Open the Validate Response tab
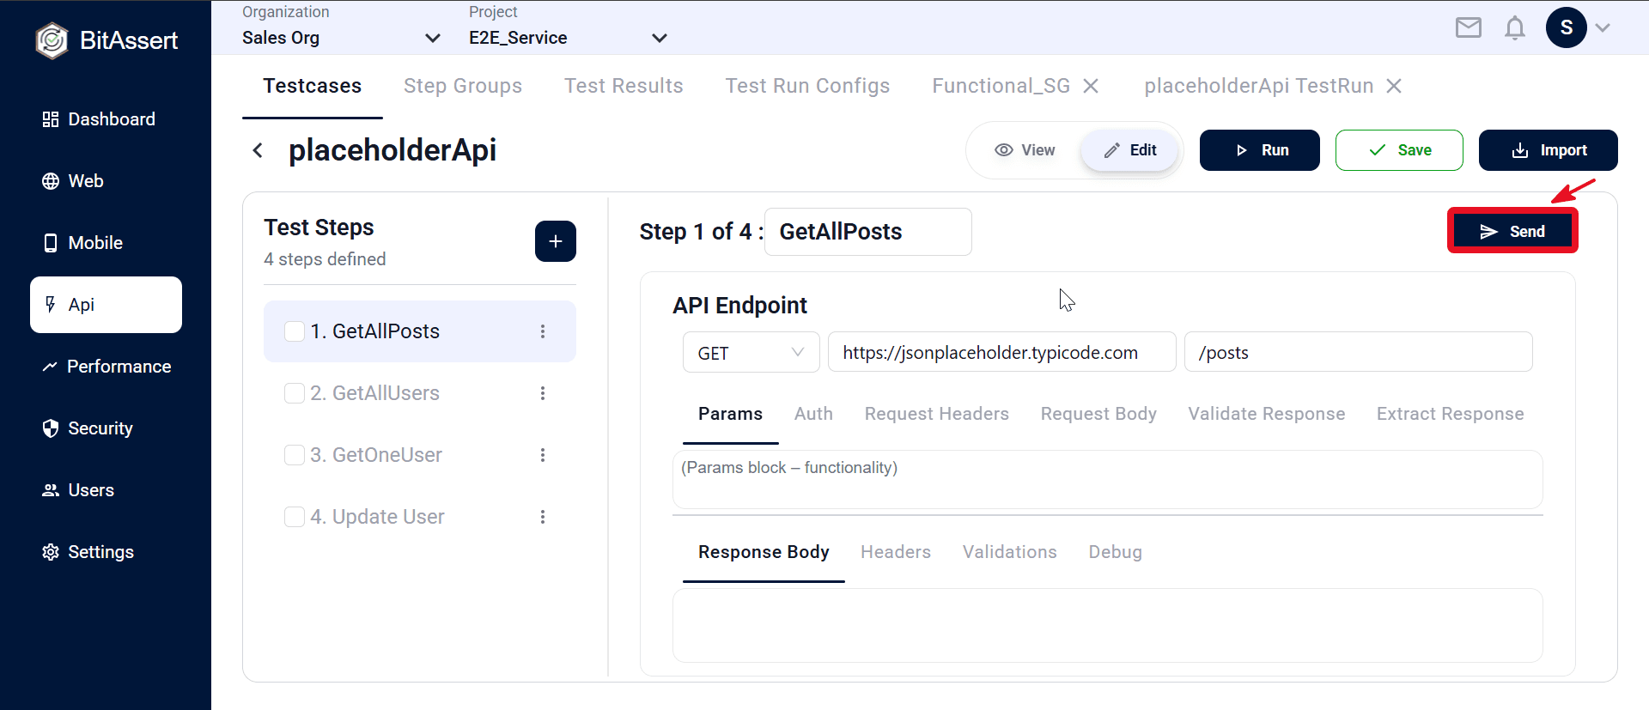The width and height of the screenshot is (1649, 710). click(1267, 414)
